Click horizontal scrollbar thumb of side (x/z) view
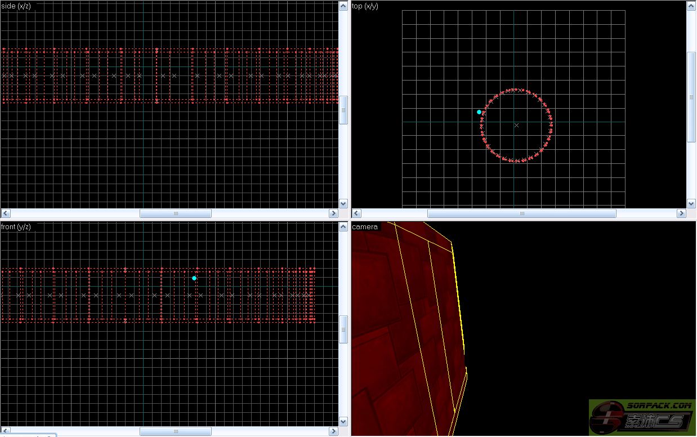The height and width of the screenshot is (437, 697). [x=175, y=213]
